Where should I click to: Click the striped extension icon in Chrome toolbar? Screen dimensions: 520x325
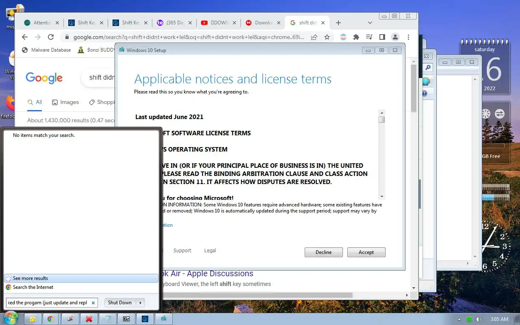pos(343,37)
